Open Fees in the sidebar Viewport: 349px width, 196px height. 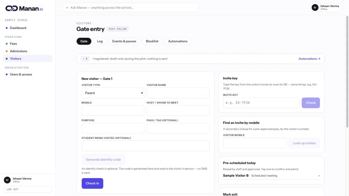pos(28,44)
